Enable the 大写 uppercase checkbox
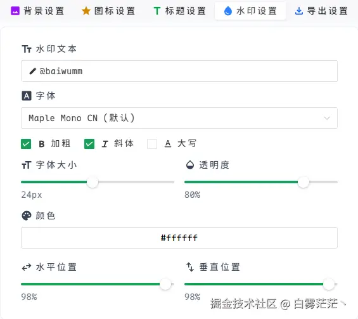The width and height of the screenshot is (358, 319). 152,144
